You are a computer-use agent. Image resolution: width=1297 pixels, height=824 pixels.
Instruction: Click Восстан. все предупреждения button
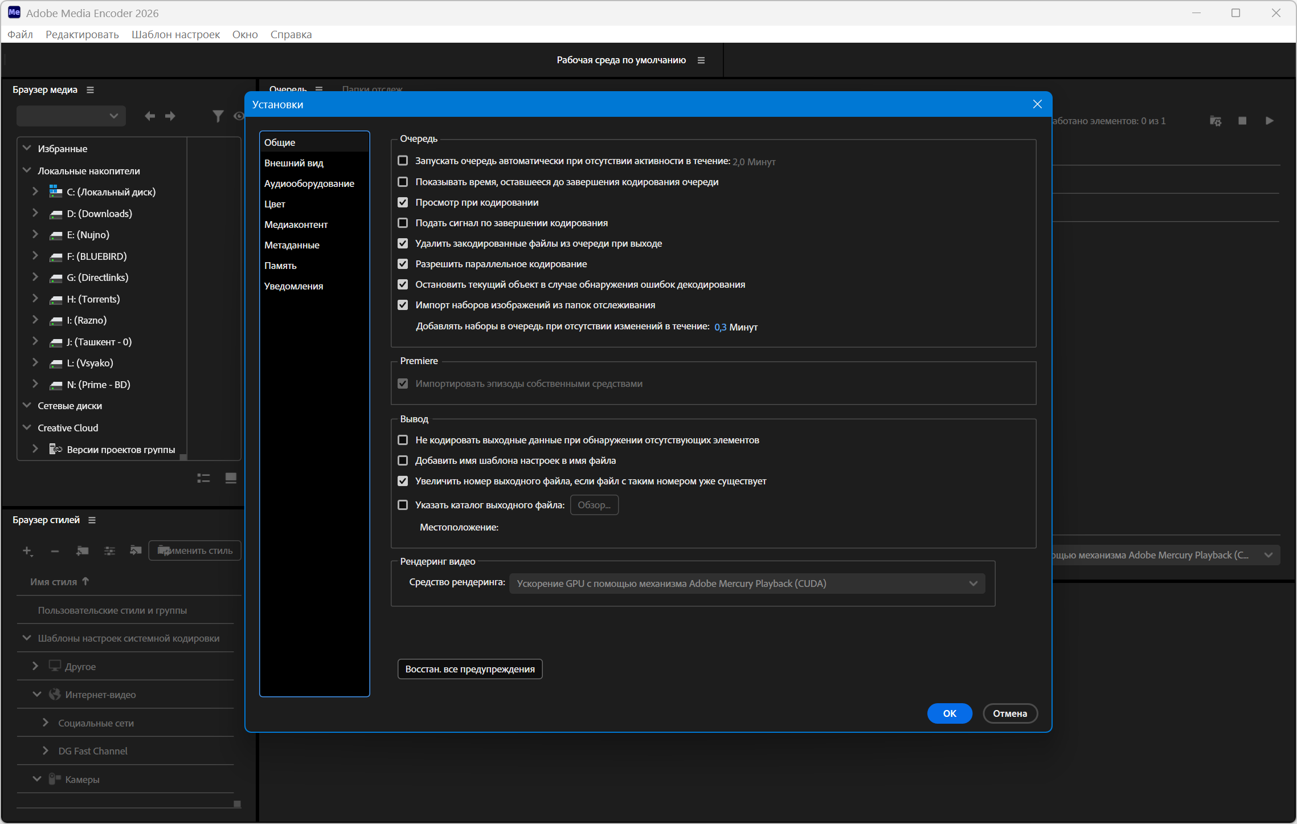click(469, 669)
